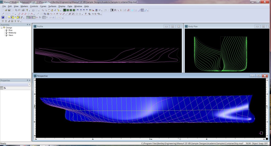Select the Bow surface in Assembly tree
The image size is (271, 146).
[x=10, y=30]
